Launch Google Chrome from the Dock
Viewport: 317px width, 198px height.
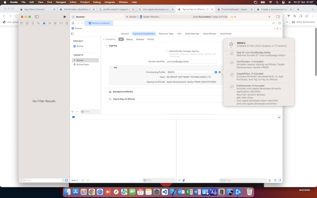(x=92, y=192)
